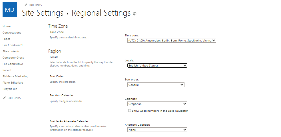Click the Region section heading
This screenshot has width=281, height=137.
55,51
